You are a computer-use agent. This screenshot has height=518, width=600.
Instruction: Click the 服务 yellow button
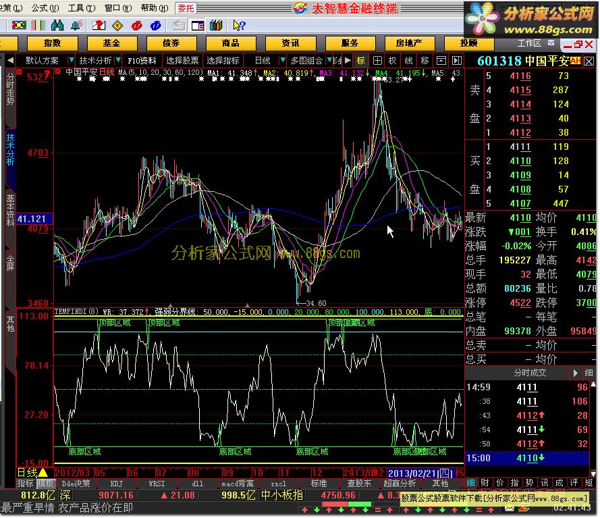(350, 43)
